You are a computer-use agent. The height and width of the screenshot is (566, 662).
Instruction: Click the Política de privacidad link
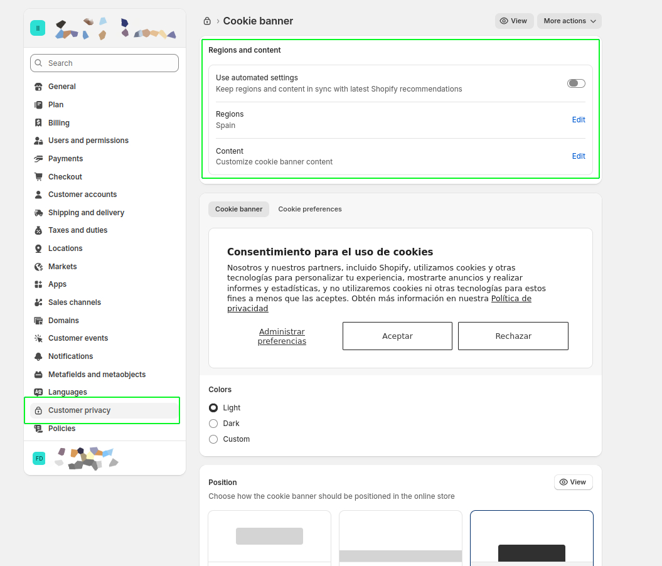click(x=511, y=299)
